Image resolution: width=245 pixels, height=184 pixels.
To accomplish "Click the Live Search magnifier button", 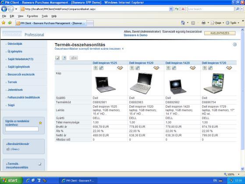I will [238, 9].
